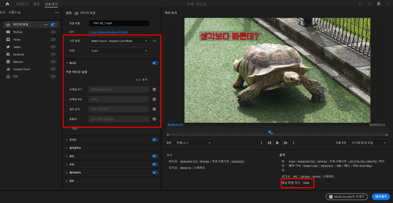Enable the Facebook destination toggle
Screen dimensions: 393x203
[53, 54]
